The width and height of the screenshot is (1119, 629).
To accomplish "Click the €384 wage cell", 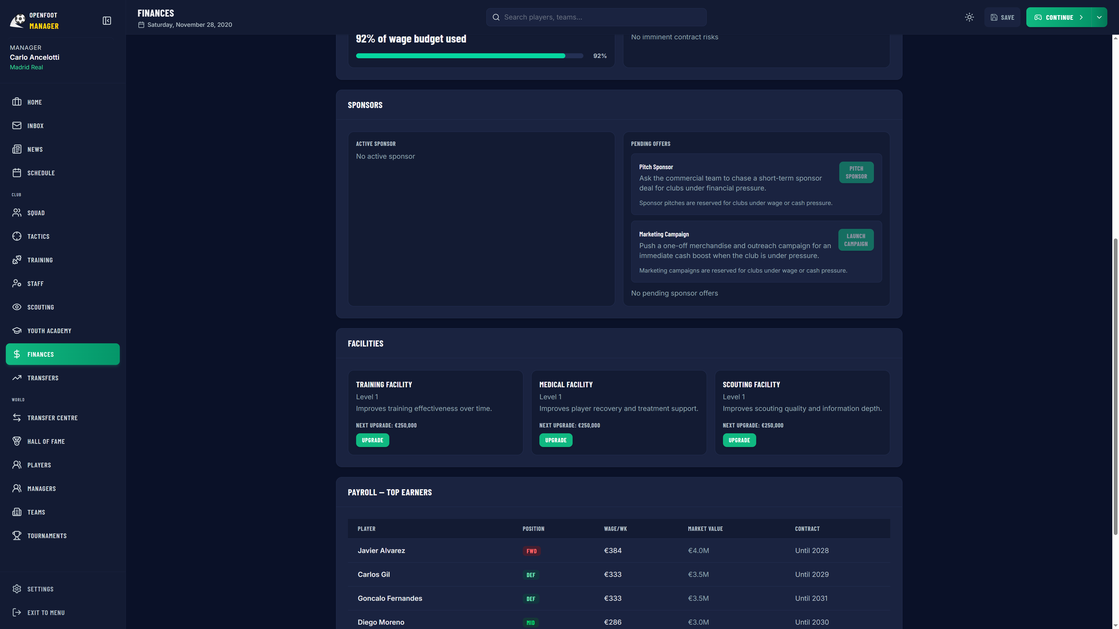I will [613, 550].
